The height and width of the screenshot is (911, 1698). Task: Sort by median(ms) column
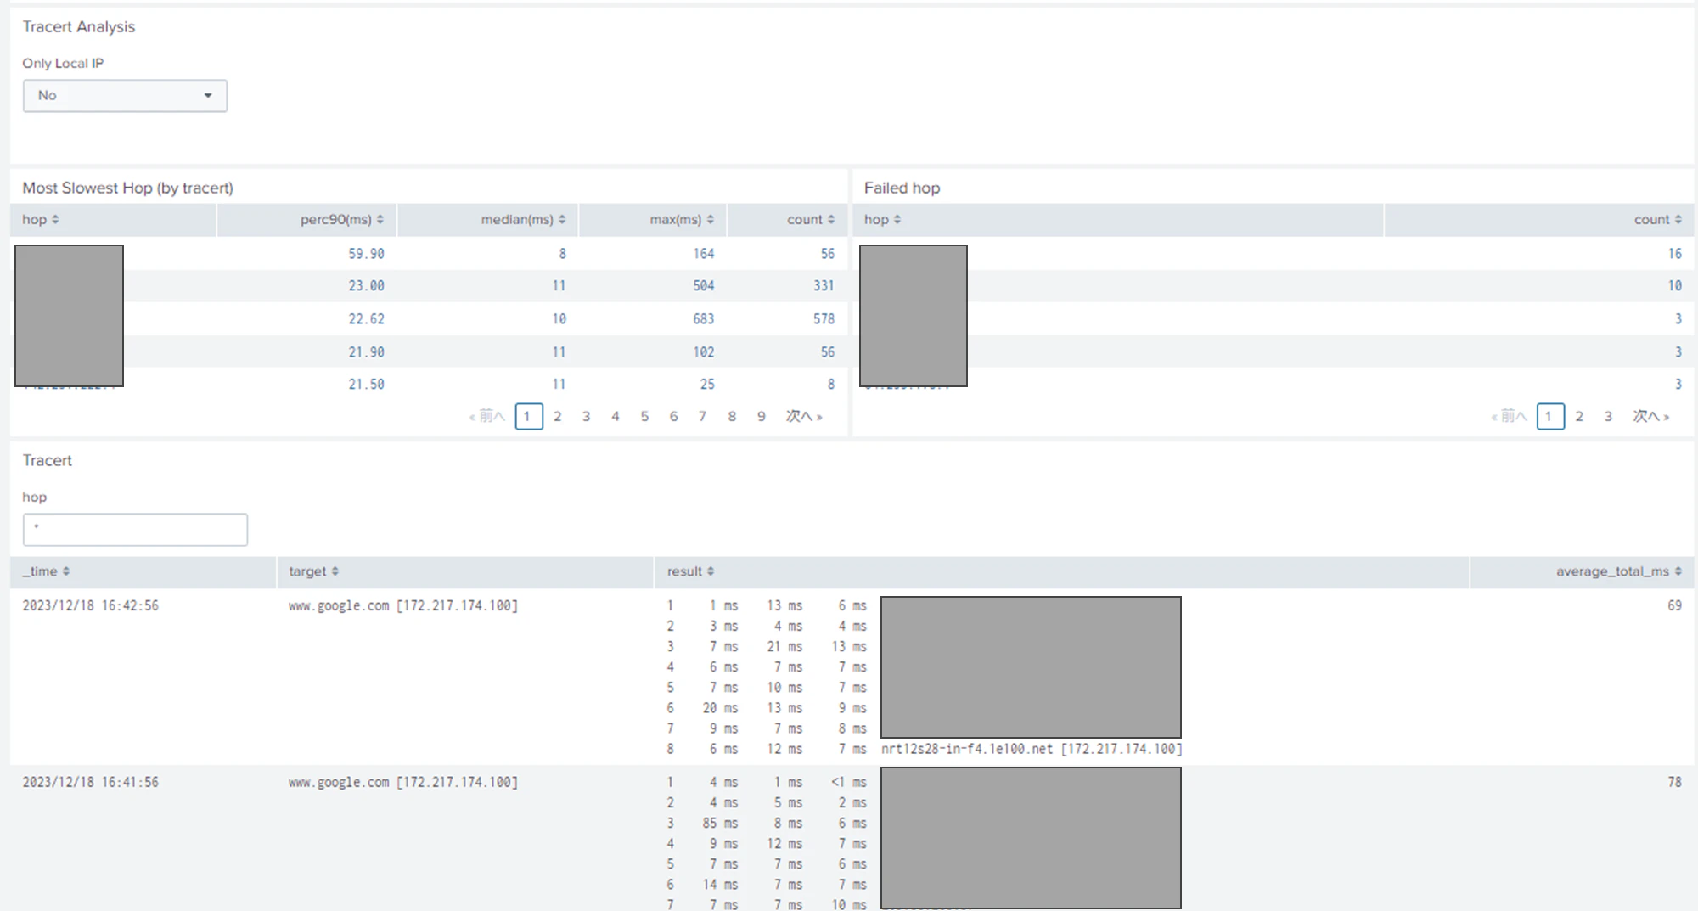pos(523,219)
